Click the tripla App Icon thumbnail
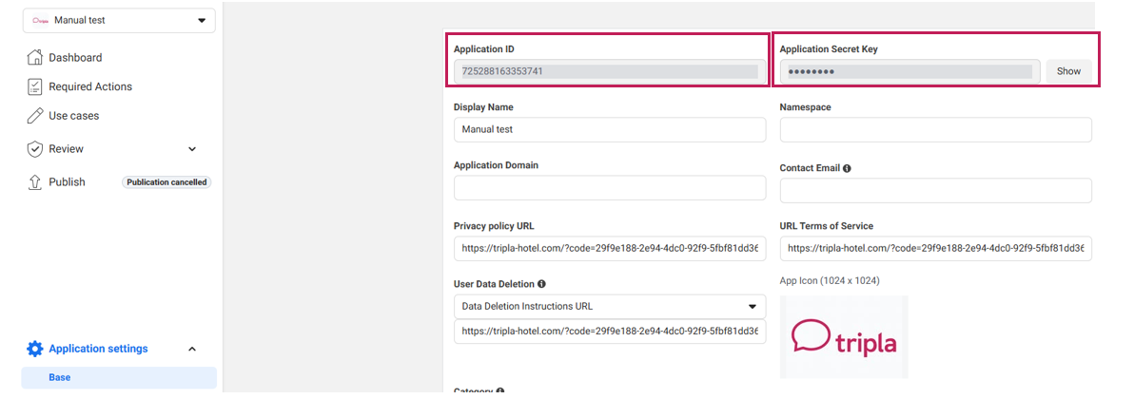1134x399 pixels. click(x=844, y=337)
